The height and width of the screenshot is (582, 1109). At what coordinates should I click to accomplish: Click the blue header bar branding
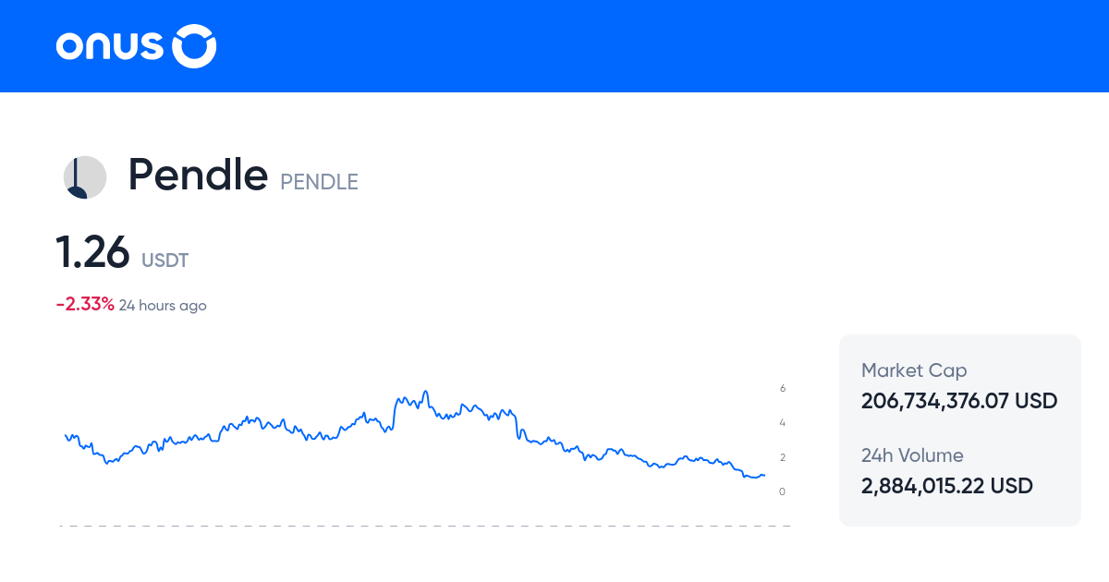point(135,45)
